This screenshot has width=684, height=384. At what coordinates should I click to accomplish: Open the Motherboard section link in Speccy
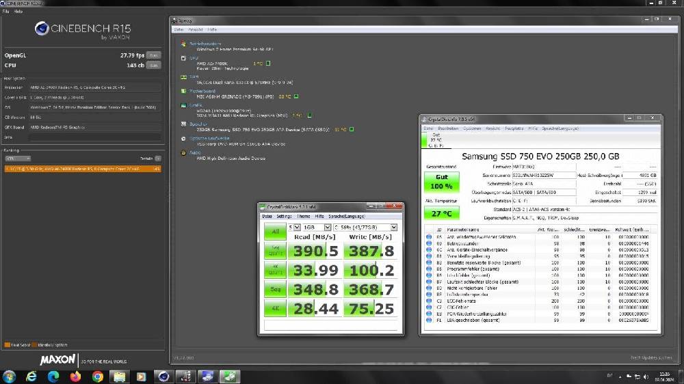(x=202, y=91)
